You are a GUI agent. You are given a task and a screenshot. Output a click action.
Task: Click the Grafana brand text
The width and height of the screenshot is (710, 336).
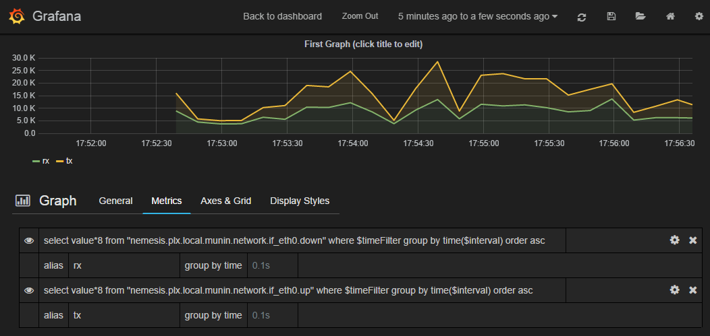tap(57, 17)
